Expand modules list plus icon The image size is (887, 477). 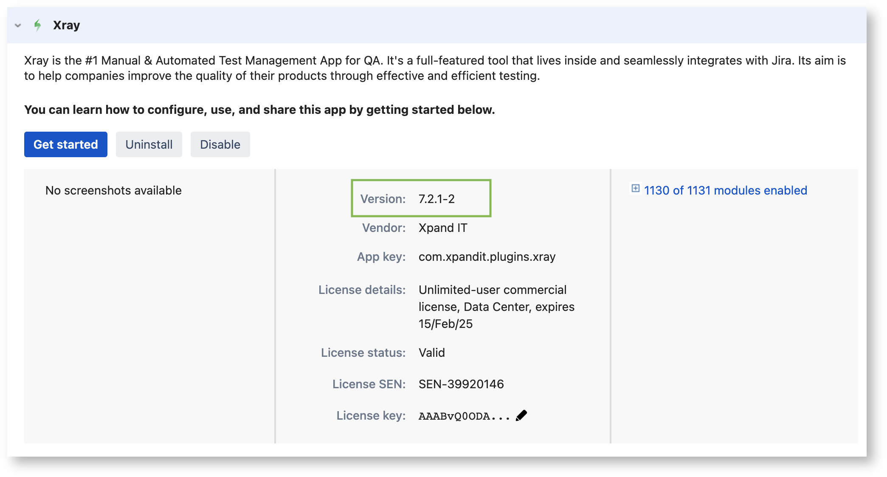[x=635, y=188]
